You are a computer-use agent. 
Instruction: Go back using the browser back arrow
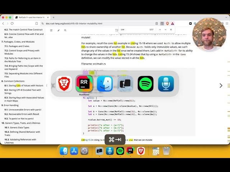point(3,23)
